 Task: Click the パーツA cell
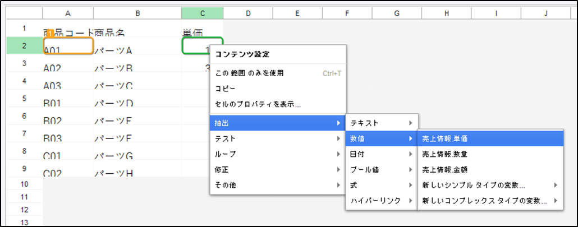[x=137, y=45]
